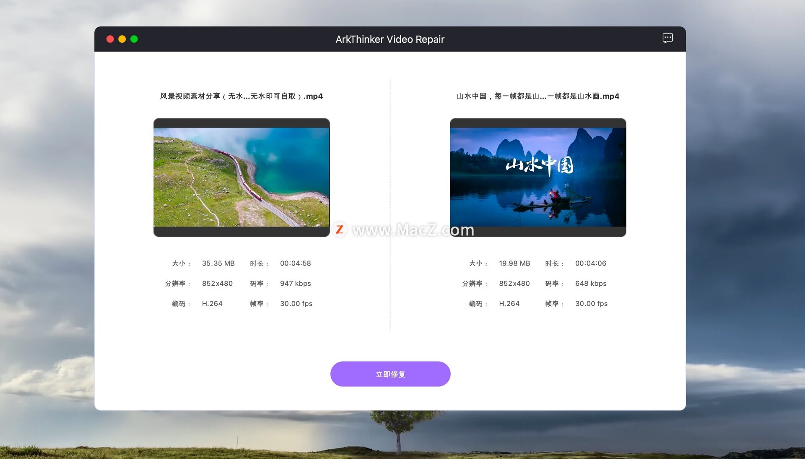Open the feedback chat bubble icon
This screenshot has height=459, width=805.
667,39
